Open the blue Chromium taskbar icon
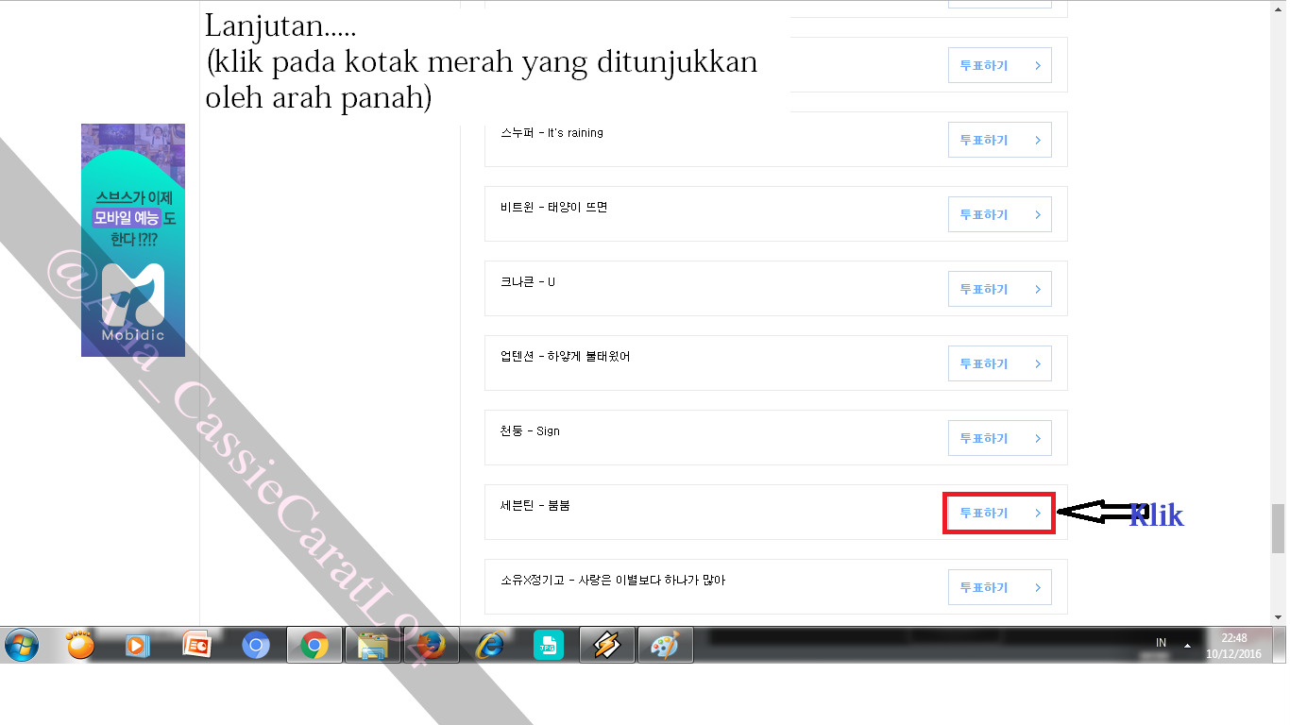This screenshot has height=725, width=1290. [x=256, y=645]
